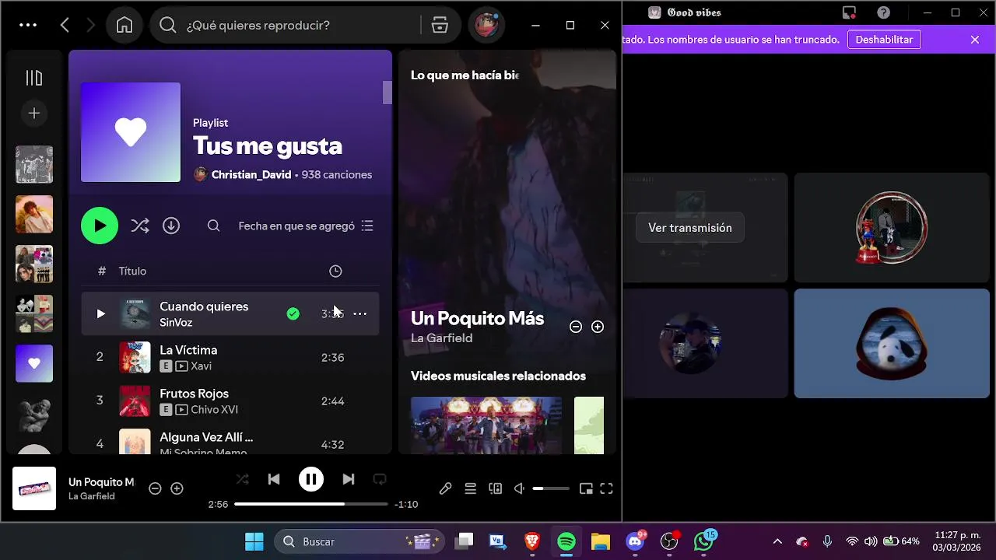The image size is (996, 560).
Task: Search within the playlist using magnifier icon
Action: [x=213, y=226]
